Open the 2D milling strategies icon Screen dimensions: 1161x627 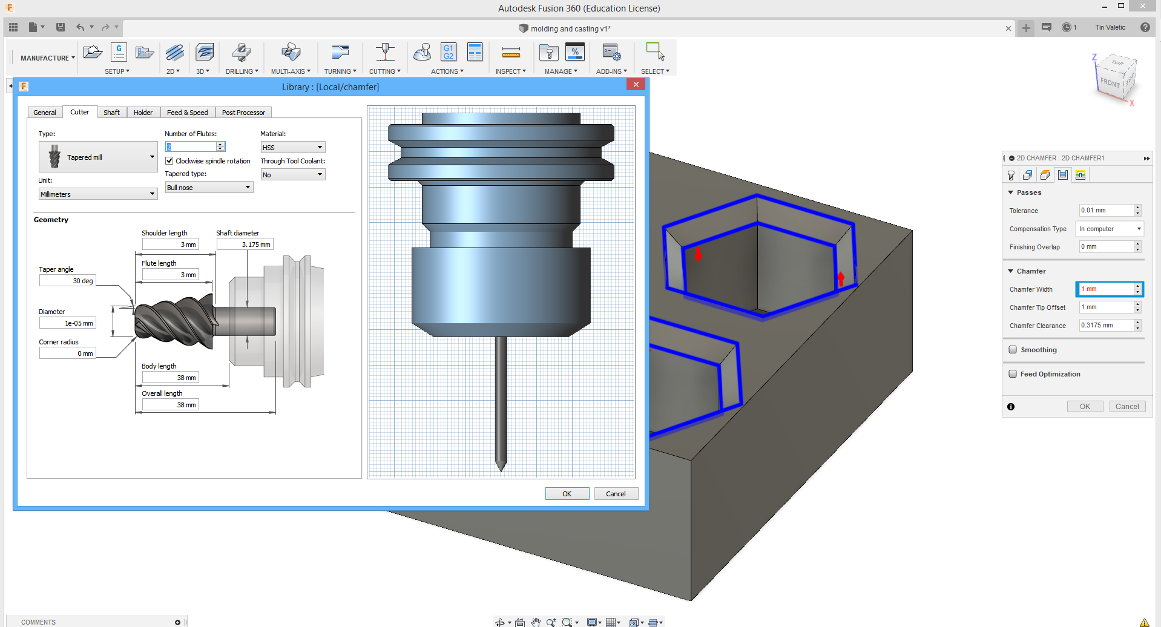point(174,52)
